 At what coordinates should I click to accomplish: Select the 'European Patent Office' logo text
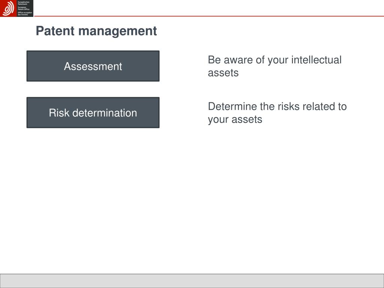pos(24,8)
